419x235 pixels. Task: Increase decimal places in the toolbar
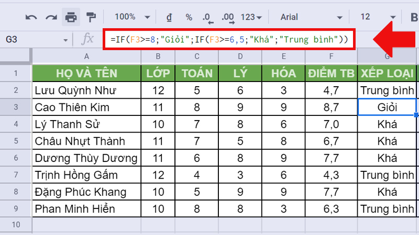[x=228, y=18]
